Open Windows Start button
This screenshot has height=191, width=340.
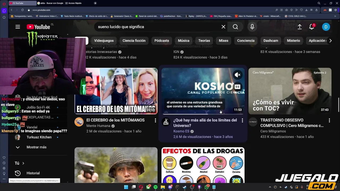126,187
